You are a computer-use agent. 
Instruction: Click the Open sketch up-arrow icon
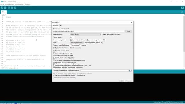(x=12, y=8)
